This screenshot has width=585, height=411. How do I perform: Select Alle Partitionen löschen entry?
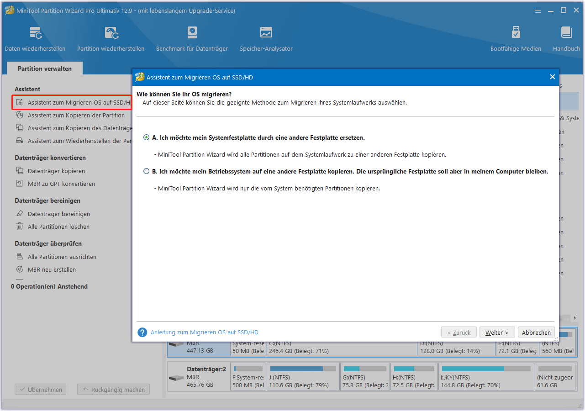(x=58, y=227)
